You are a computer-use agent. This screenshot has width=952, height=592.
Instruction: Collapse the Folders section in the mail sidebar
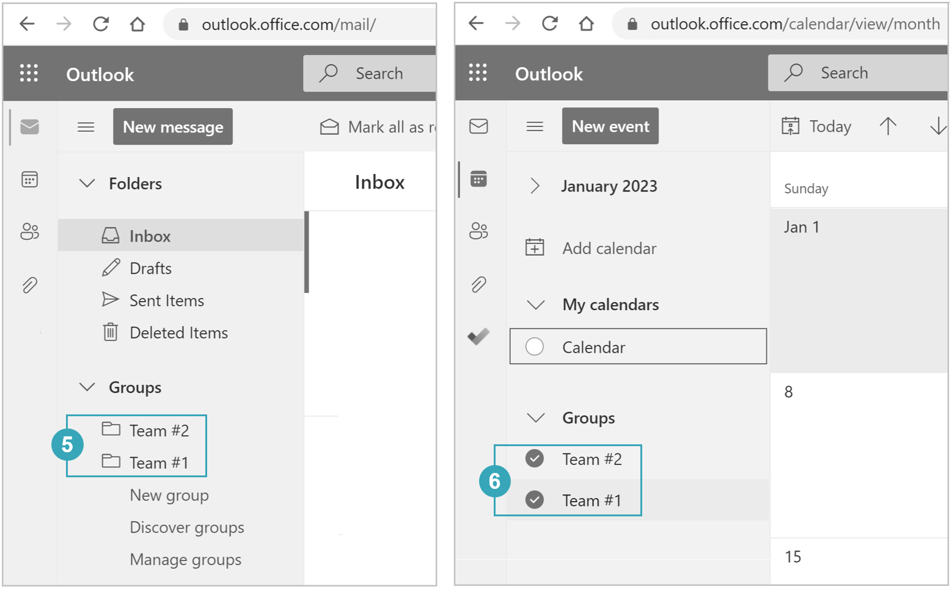[x=87, y=183]
